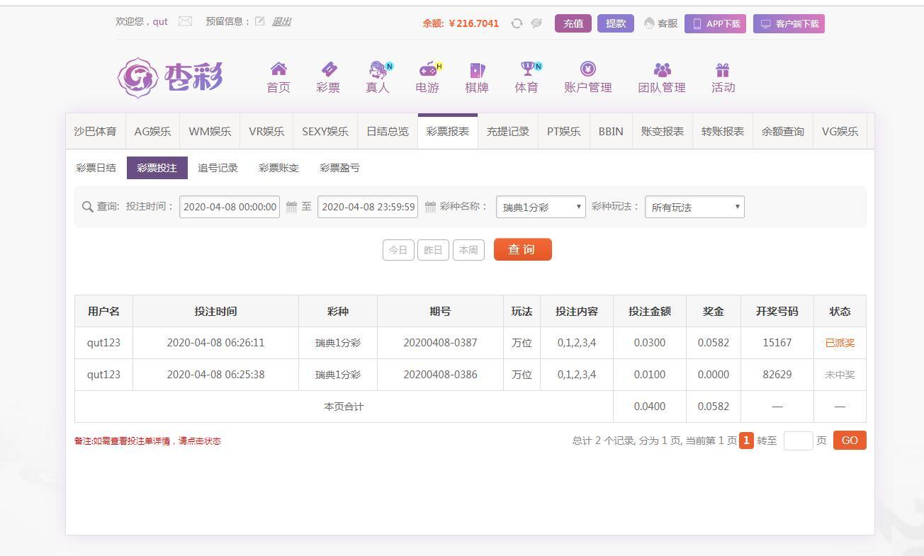
Task: Expand 彩种名称 dropdown showing 瑞典1分彩
Action: click(x=541, y=207)
